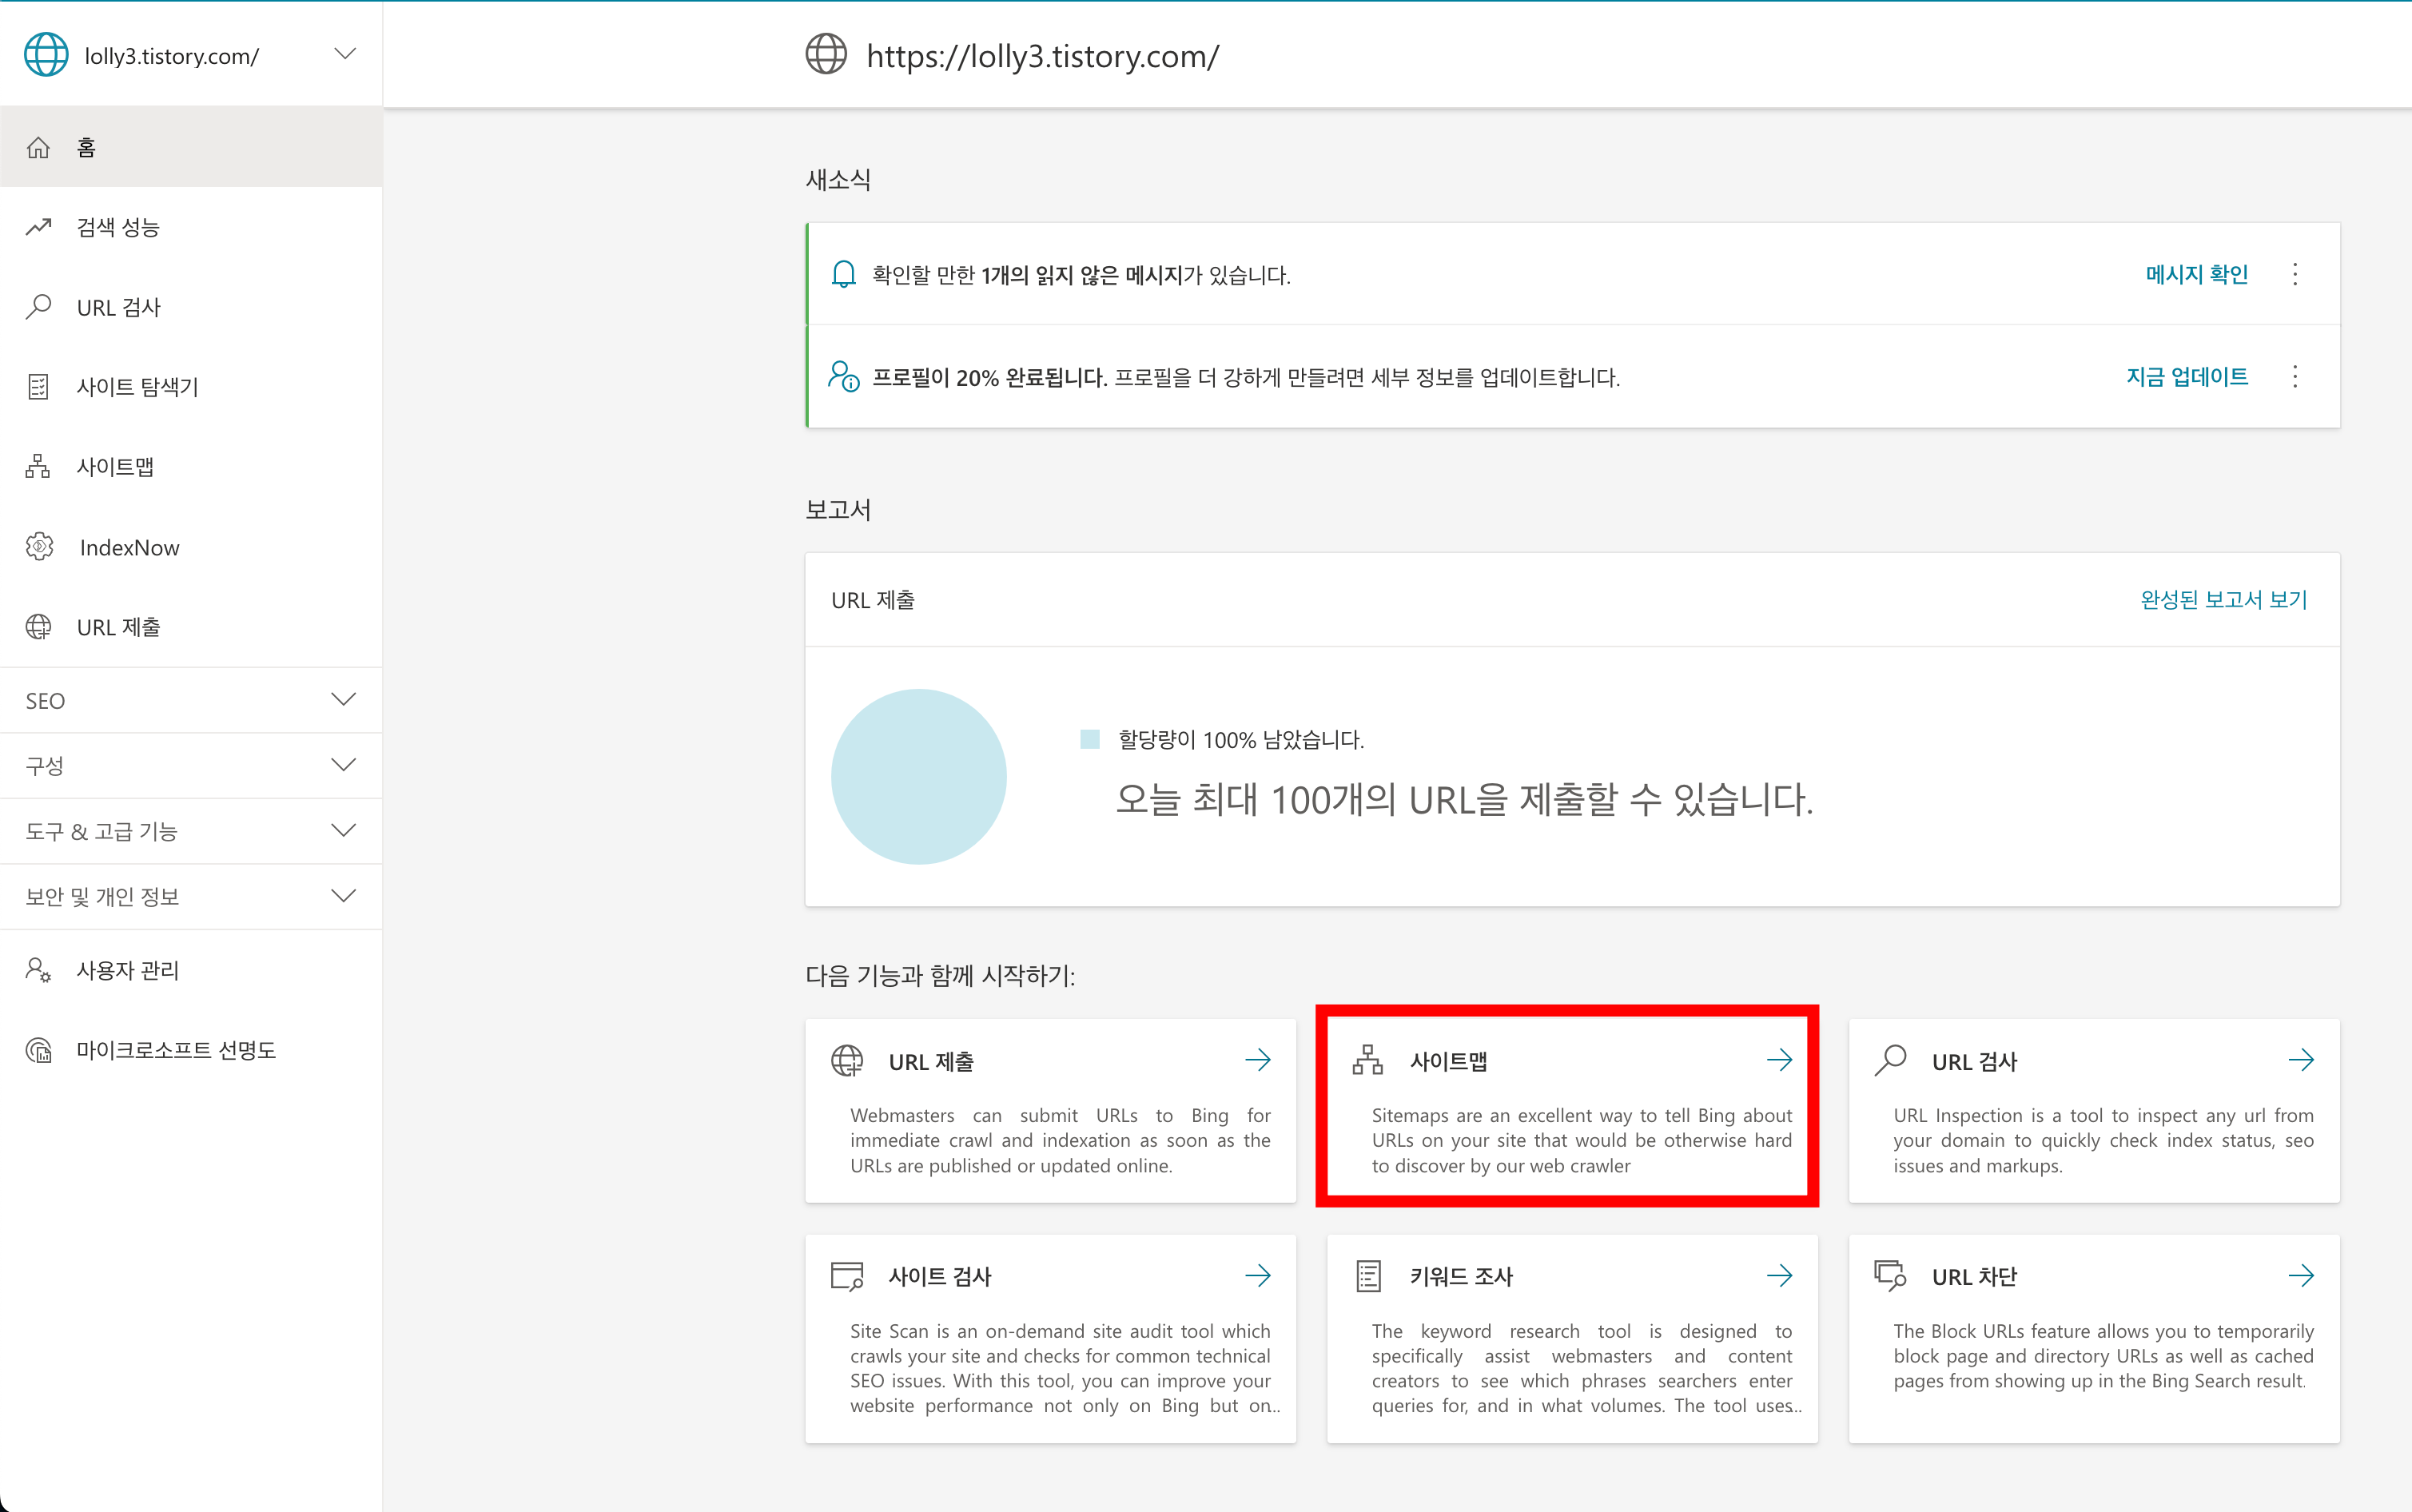Expand the 보안 및 개인 정보 section
Image resolution: width=2412 pixels, height=1512 pixels.
tap(191, 897)
